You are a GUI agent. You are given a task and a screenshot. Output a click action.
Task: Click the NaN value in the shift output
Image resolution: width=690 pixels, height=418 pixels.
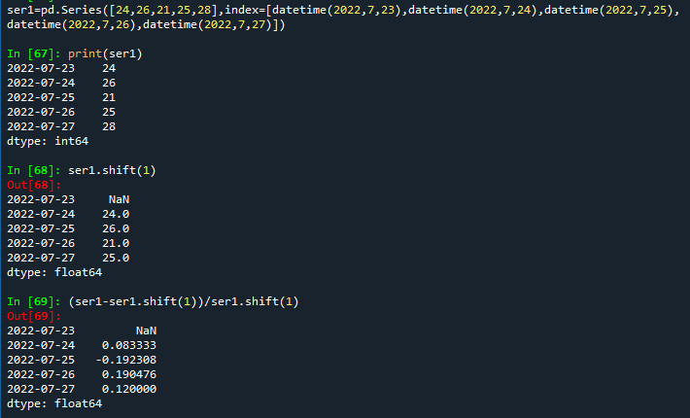pos(119,199)
